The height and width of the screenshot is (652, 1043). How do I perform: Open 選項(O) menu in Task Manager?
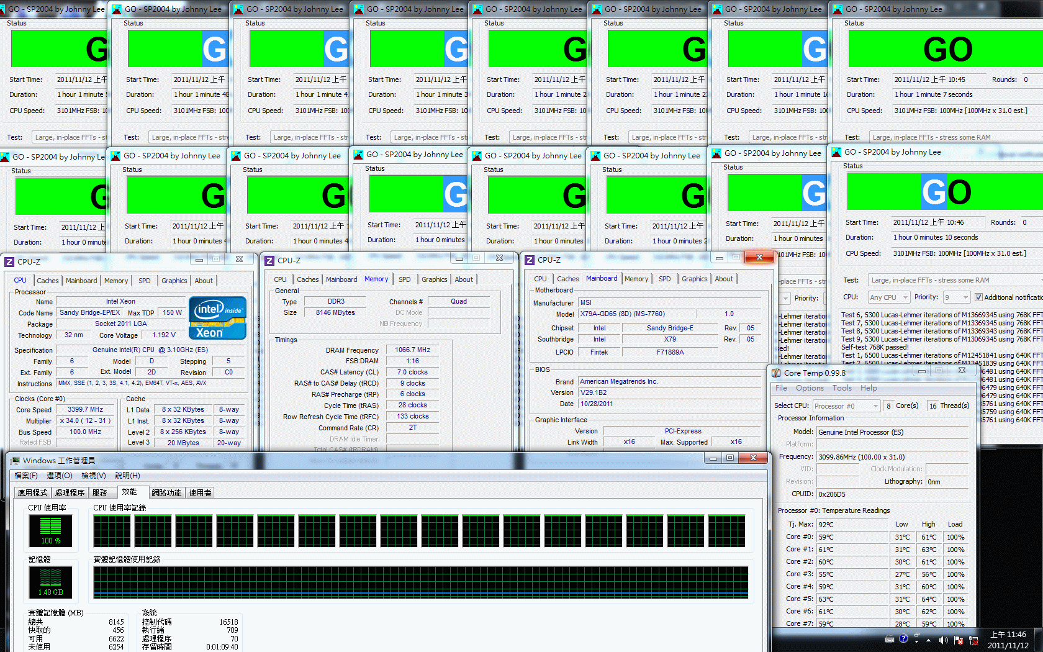click(60, 476)
